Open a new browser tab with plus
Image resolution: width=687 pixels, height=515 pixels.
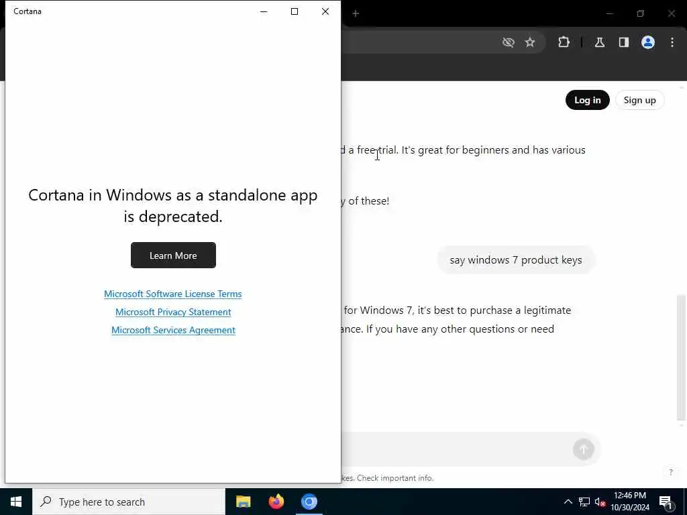click(356, 13)
